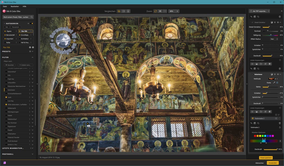Collapse all filters icon at panel top
The image size is (284, 166).
coord(282,11)
